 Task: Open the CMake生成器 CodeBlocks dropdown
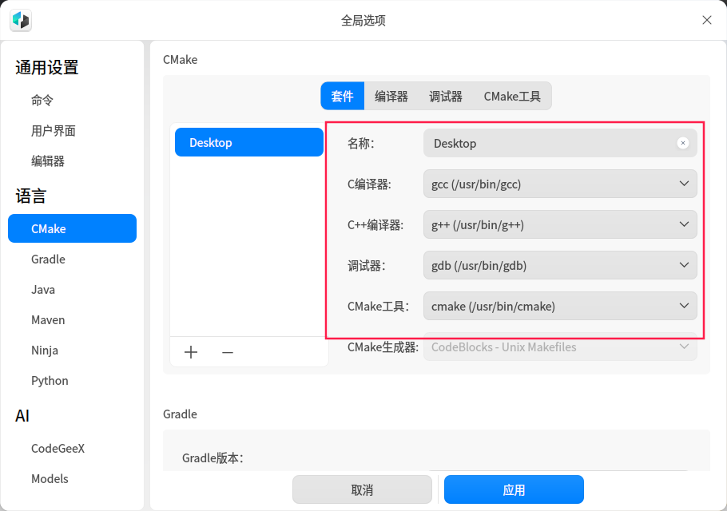pos(560,347)
